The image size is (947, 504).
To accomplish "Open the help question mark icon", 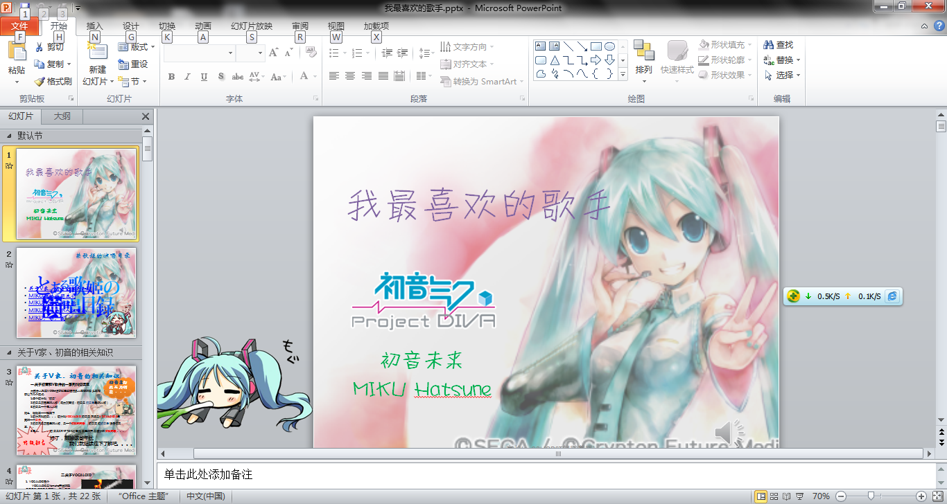I will tap(940, 26).
